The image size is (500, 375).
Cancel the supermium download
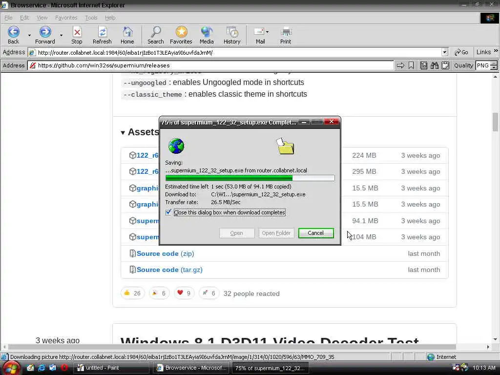click(316, 233)
